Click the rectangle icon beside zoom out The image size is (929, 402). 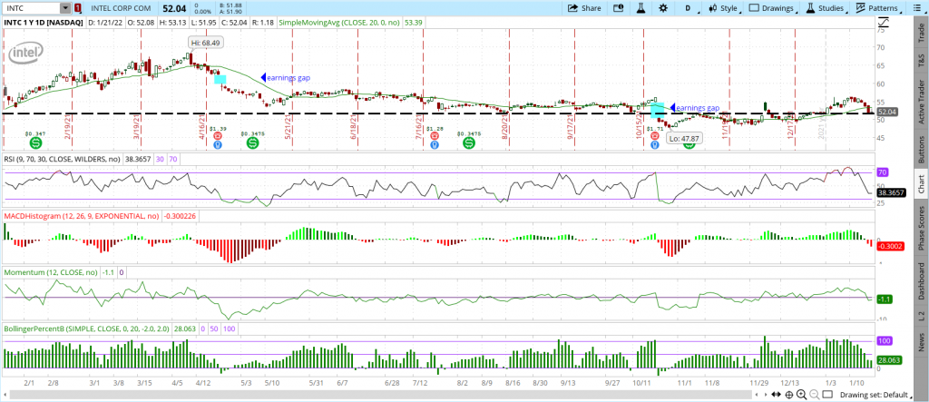828,395
